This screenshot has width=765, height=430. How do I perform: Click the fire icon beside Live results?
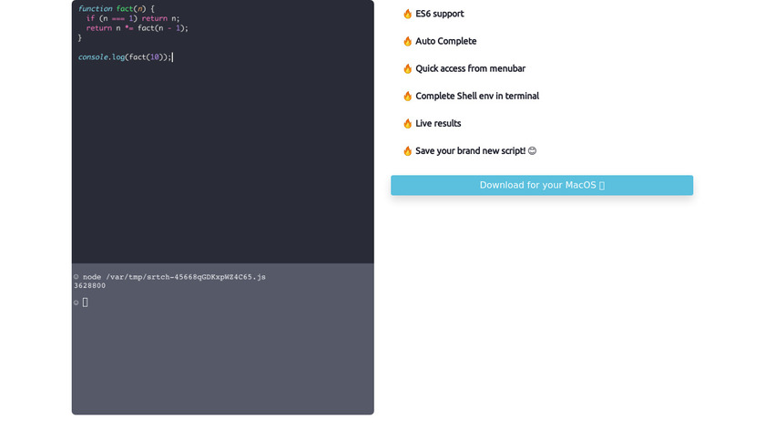pyautogui.click(x=407, y=123)
